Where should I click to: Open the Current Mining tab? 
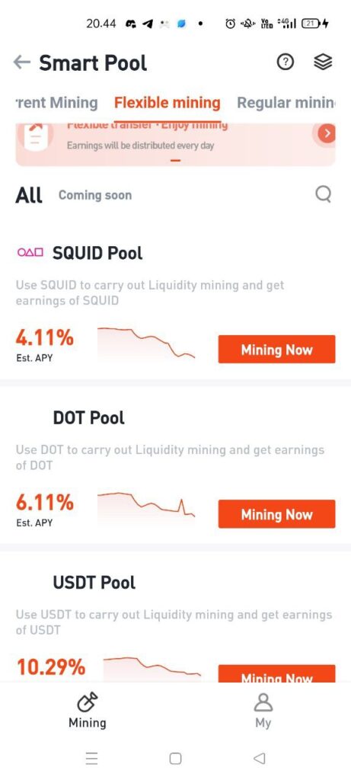[x=56, y=103]
